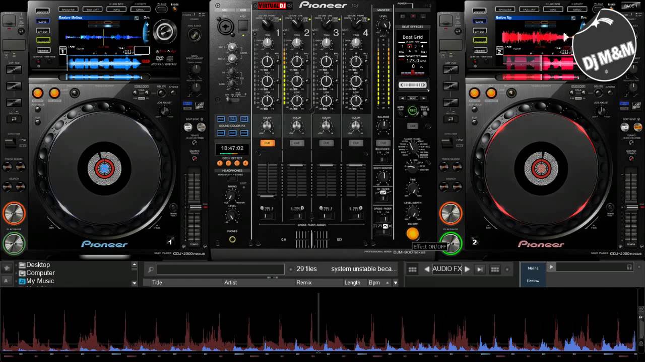Screen dimensions: 645x362
Task: Click the deck 1 tempo slider
Action: [195, 207]
